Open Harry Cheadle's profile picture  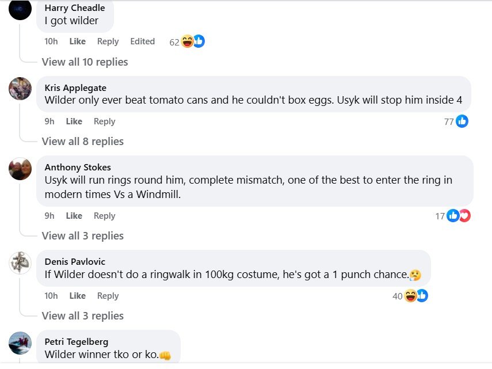click(x=20, y=10)
